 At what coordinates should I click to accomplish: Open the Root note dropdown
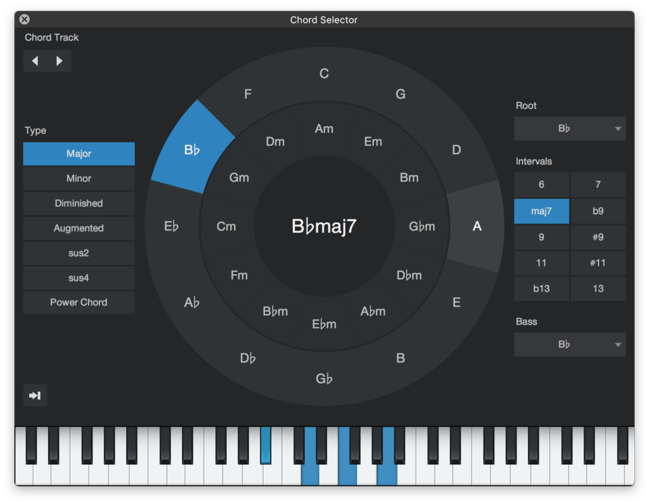[569, 129]
